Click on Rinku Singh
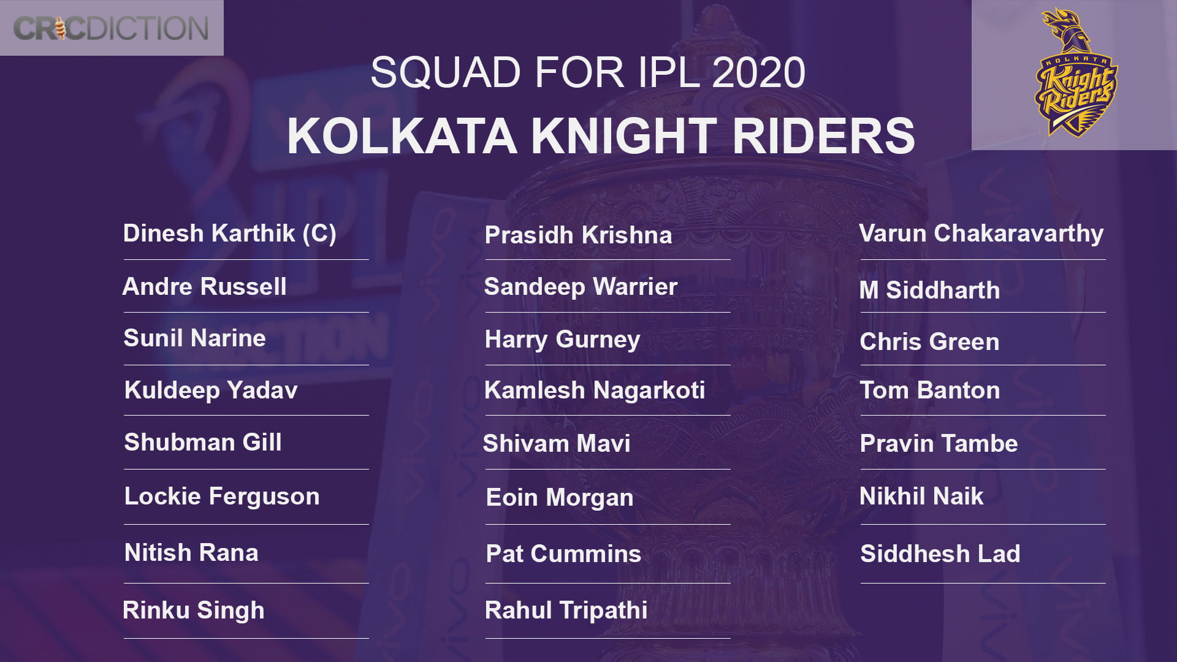Image resolution: width=1177 pixels, height=662 pixels. pyautogui.click(x=194, y=611)
